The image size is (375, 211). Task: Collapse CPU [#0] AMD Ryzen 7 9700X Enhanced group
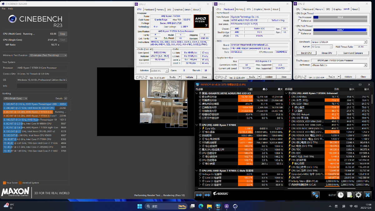287,93
